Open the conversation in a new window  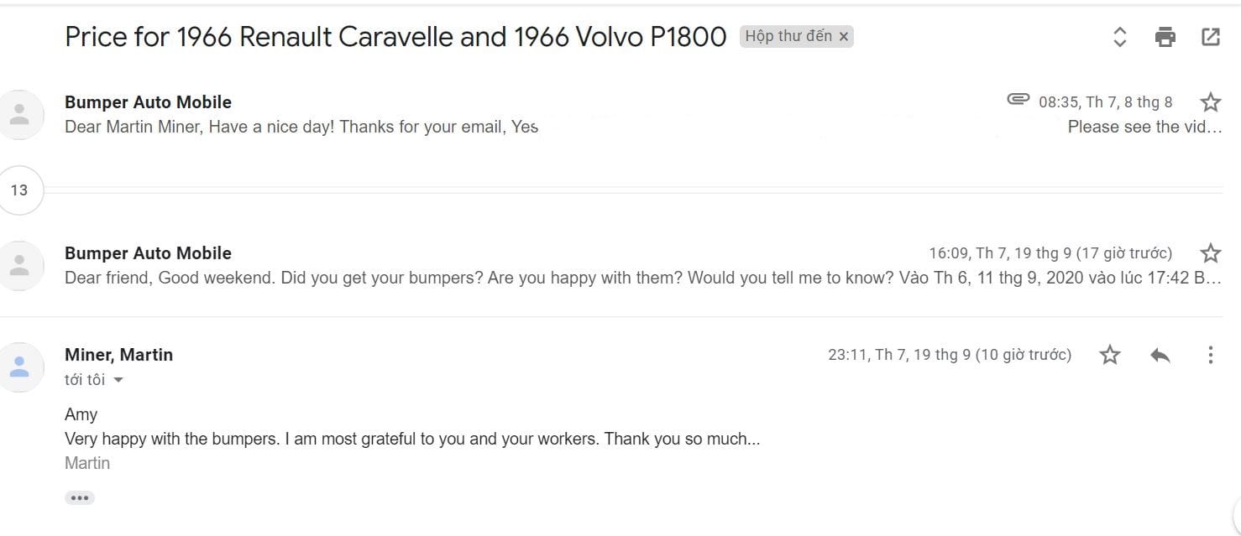click(1210, 37)
